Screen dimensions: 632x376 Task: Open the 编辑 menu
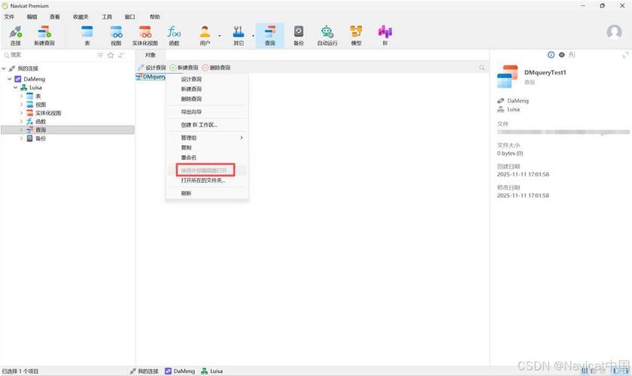(x=32, y=17)
